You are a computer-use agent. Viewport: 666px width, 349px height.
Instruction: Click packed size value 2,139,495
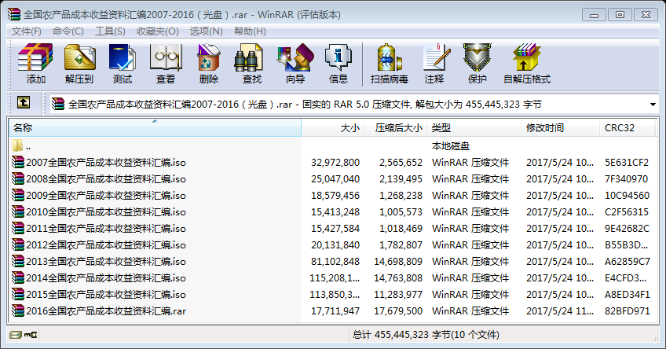tap(401, 179)
